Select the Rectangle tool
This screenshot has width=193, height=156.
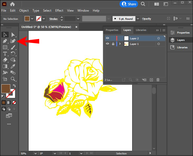pyautogui.click(x=5, y=48)
